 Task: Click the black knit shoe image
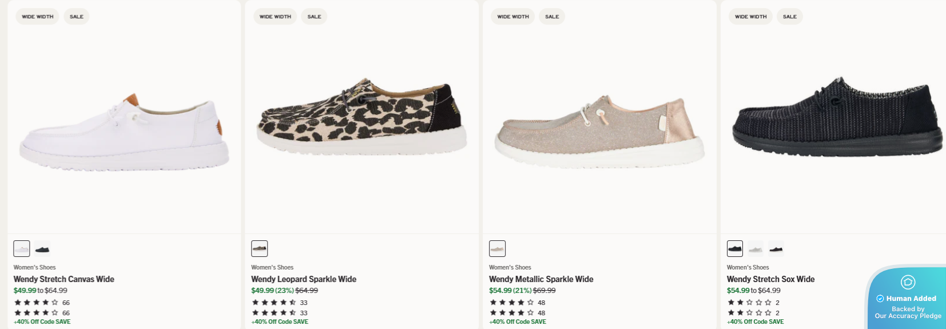click(x=836, y=120)
